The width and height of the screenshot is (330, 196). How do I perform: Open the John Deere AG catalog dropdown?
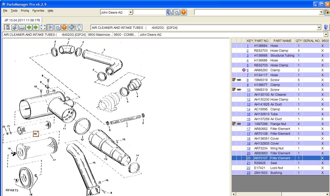click(x=130, y=12)
